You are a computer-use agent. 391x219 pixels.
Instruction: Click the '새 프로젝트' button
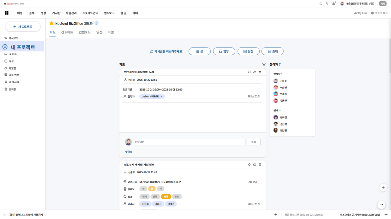point(22,27)
